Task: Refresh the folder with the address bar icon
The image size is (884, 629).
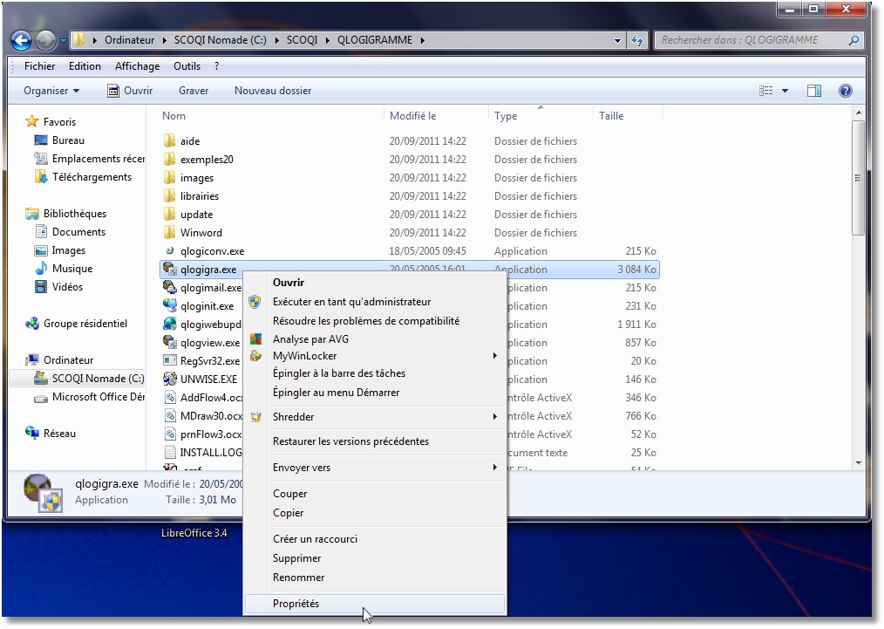Action: tap(636, 40)
